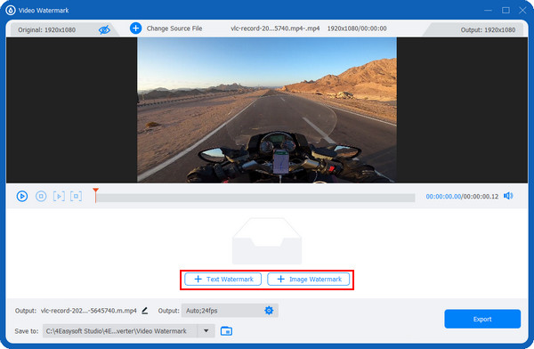Click the Auto;24fps output format field
The width and height of the screenshot is (534, 349).
click(230, 311)
